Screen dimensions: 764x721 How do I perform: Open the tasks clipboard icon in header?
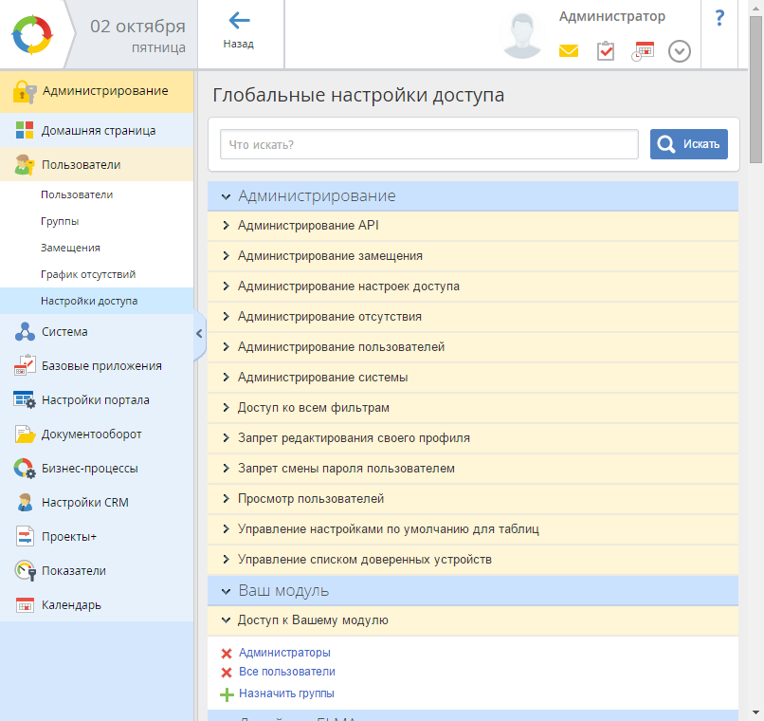(606, 51)
